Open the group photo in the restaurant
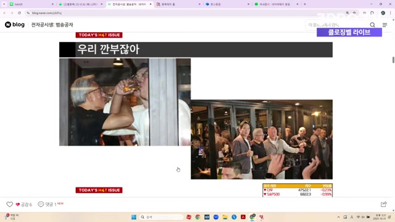This screenshot has height=222, width=395. (262, 139)
